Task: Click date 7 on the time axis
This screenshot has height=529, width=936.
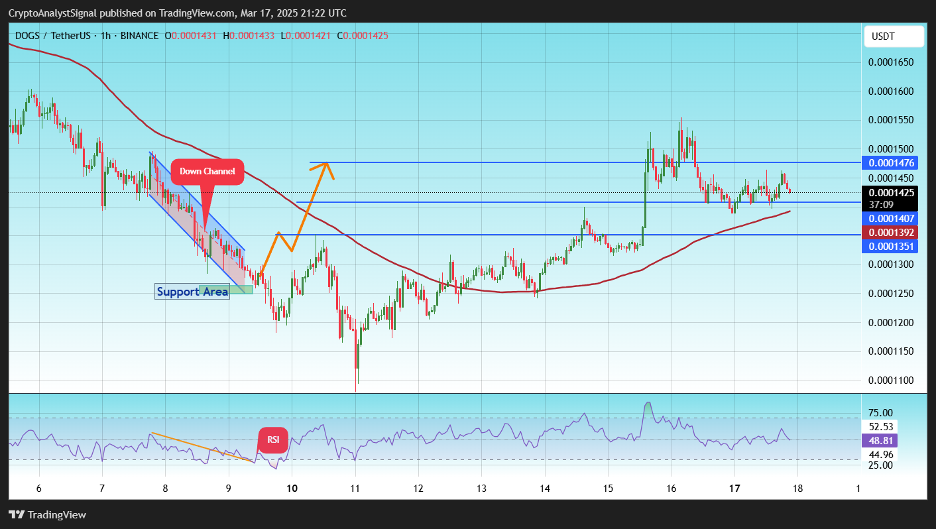Action: (x=102, y=489)
